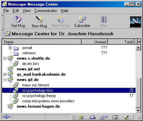Open Address Book from the component bar
This screenshot has width=143, height=121.
pos(115,117)
